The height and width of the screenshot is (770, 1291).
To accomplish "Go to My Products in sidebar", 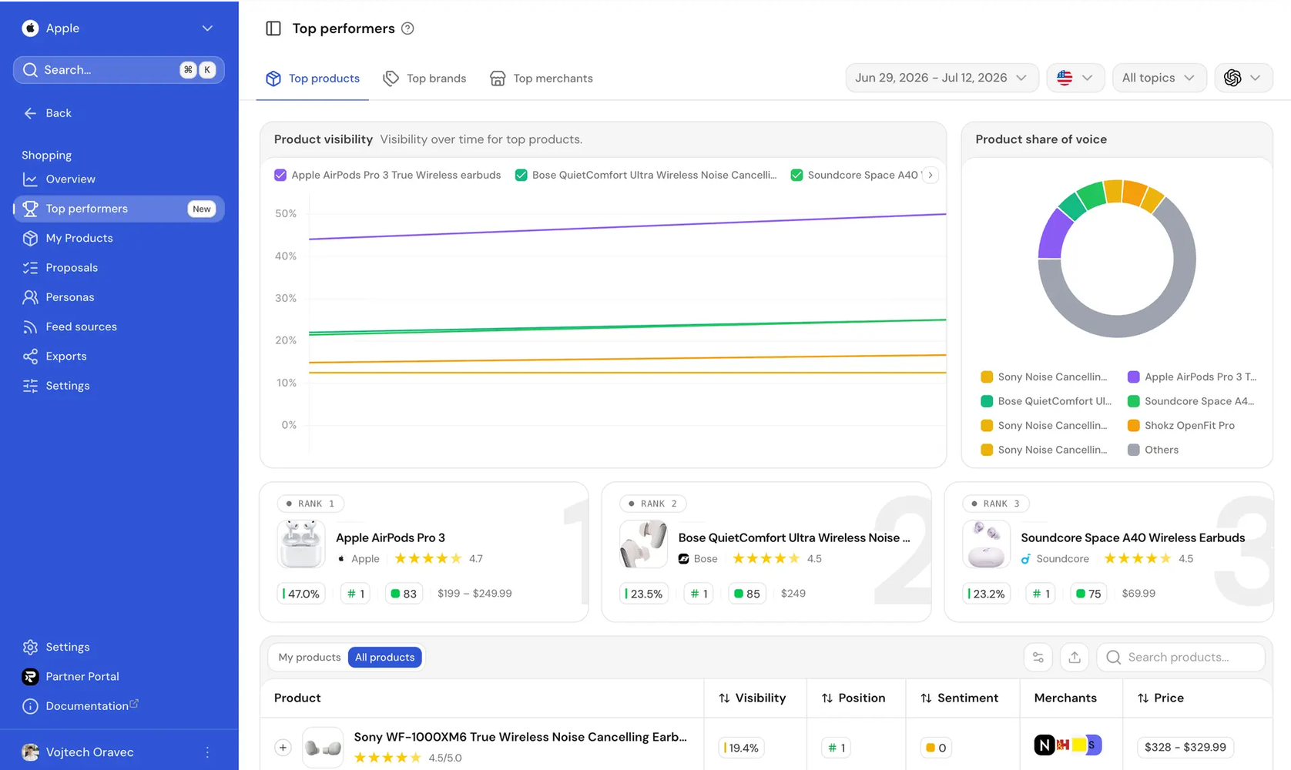I will (x=119, y=239).
